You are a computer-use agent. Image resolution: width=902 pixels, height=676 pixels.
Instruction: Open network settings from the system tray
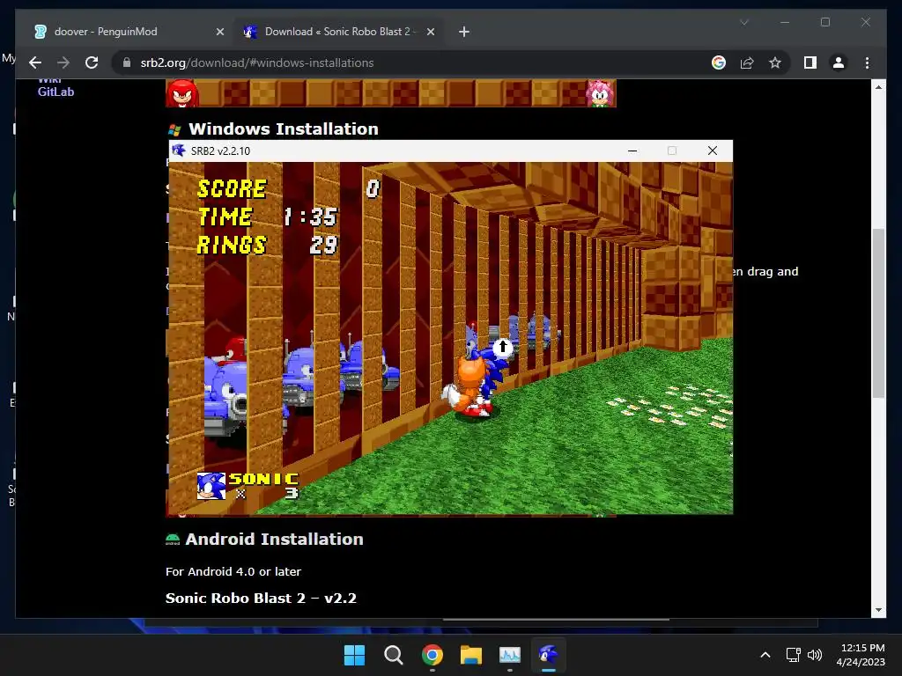point(794,655)
